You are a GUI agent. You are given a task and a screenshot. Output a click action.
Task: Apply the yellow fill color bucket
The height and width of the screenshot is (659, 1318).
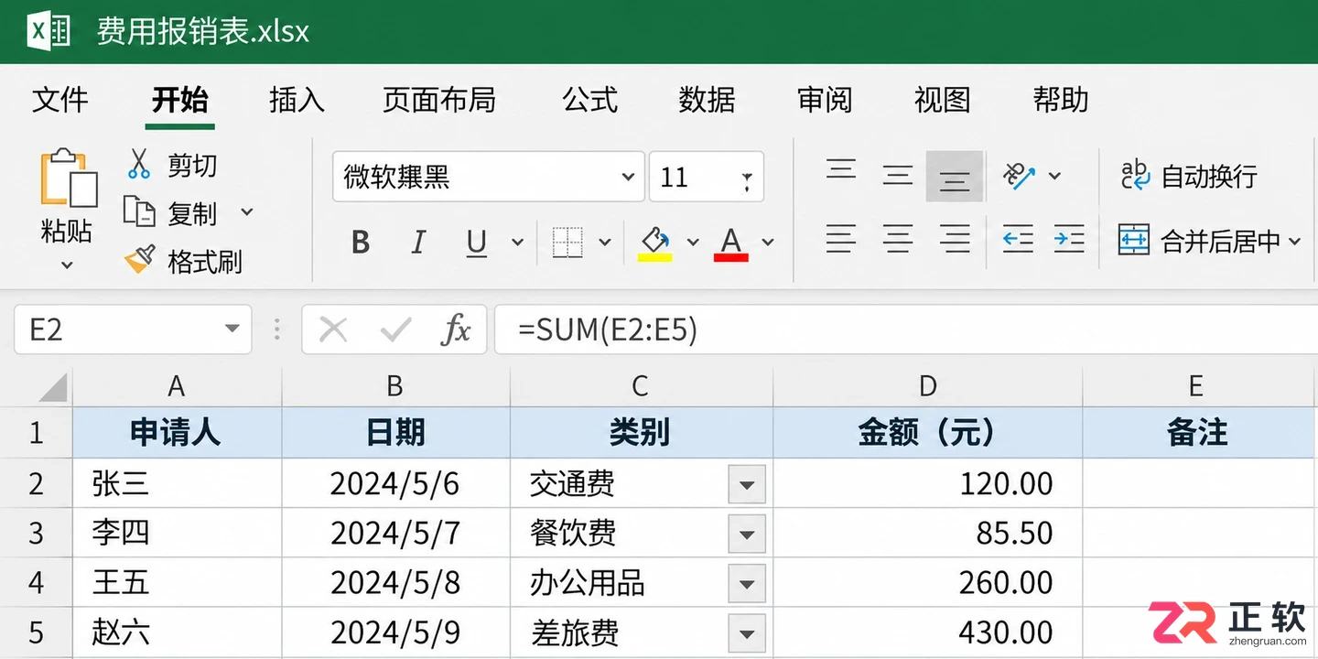[654, 244]
